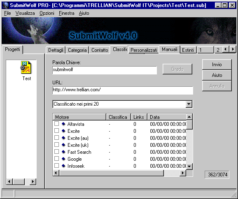The height and width of the screenshot is (199, 238).
Task: Click the SubmitWolf app icon in title bar
Action: [x=5, y=5]
